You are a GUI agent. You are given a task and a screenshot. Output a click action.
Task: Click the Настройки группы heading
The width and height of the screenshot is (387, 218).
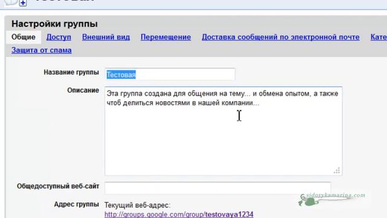tap(54, 24)
